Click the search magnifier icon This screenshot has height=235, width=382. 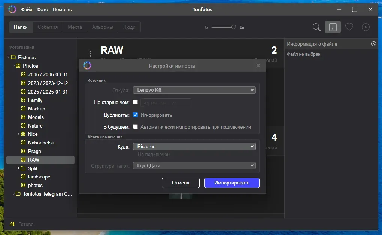316,27
